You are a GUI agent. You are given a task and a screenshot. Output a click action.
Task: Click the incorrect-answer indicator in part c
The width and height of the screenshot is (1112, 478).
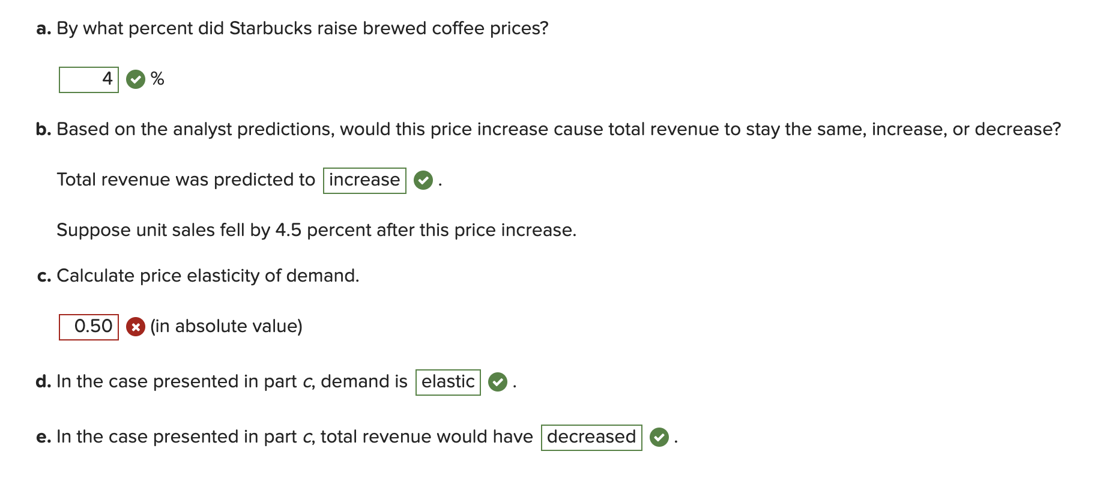pyautogui.click(x=135, y=326)
